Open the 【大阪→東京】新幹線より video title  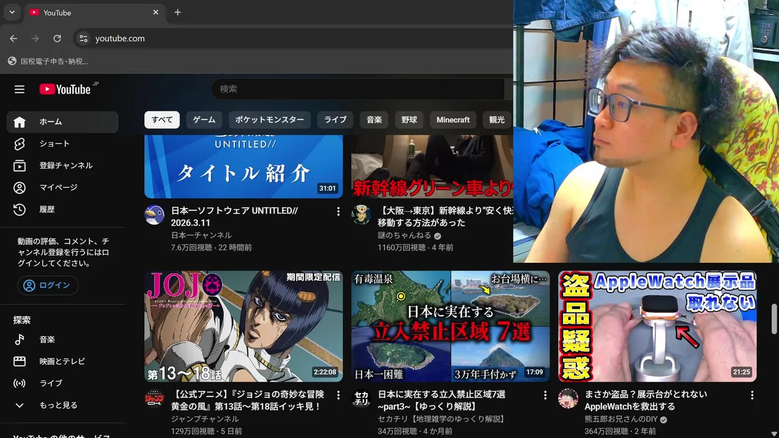[445, 217]
